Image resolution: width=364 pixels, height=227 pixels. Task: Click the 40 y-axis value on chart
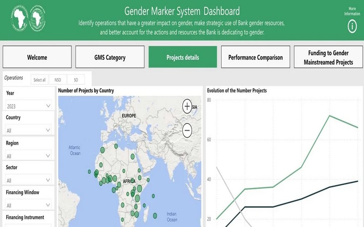[209, 179]
